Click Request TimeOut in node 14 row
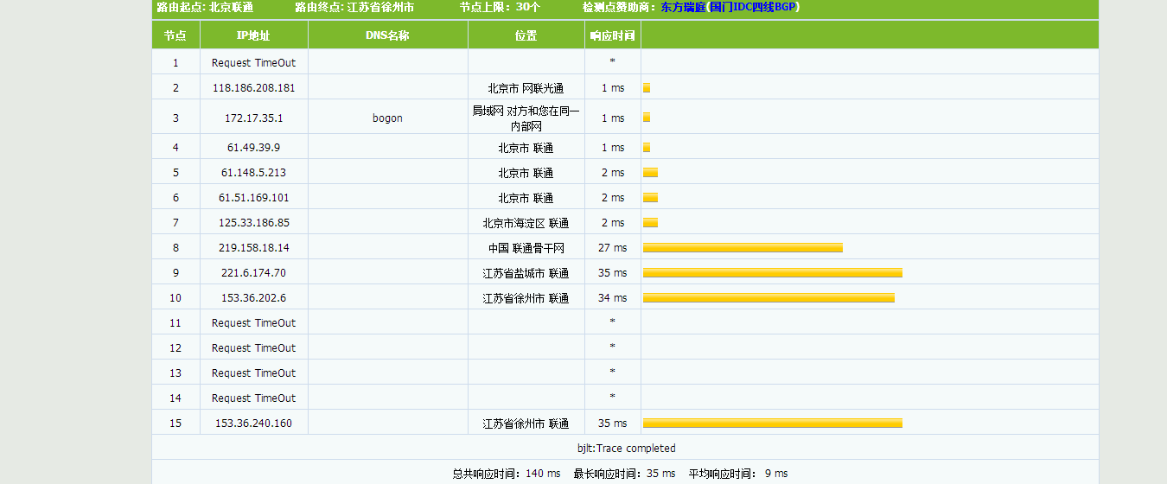This screenshot has height=484, width=1167. pos(253,398)
